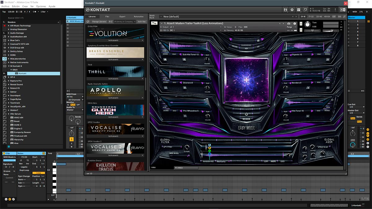
Task: Expand the Roland VS folder
Action: click(x=8, y=88)
